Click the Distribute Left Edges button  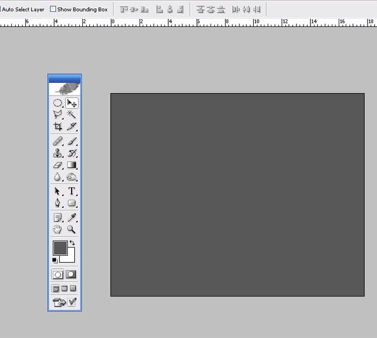point(236,9)
